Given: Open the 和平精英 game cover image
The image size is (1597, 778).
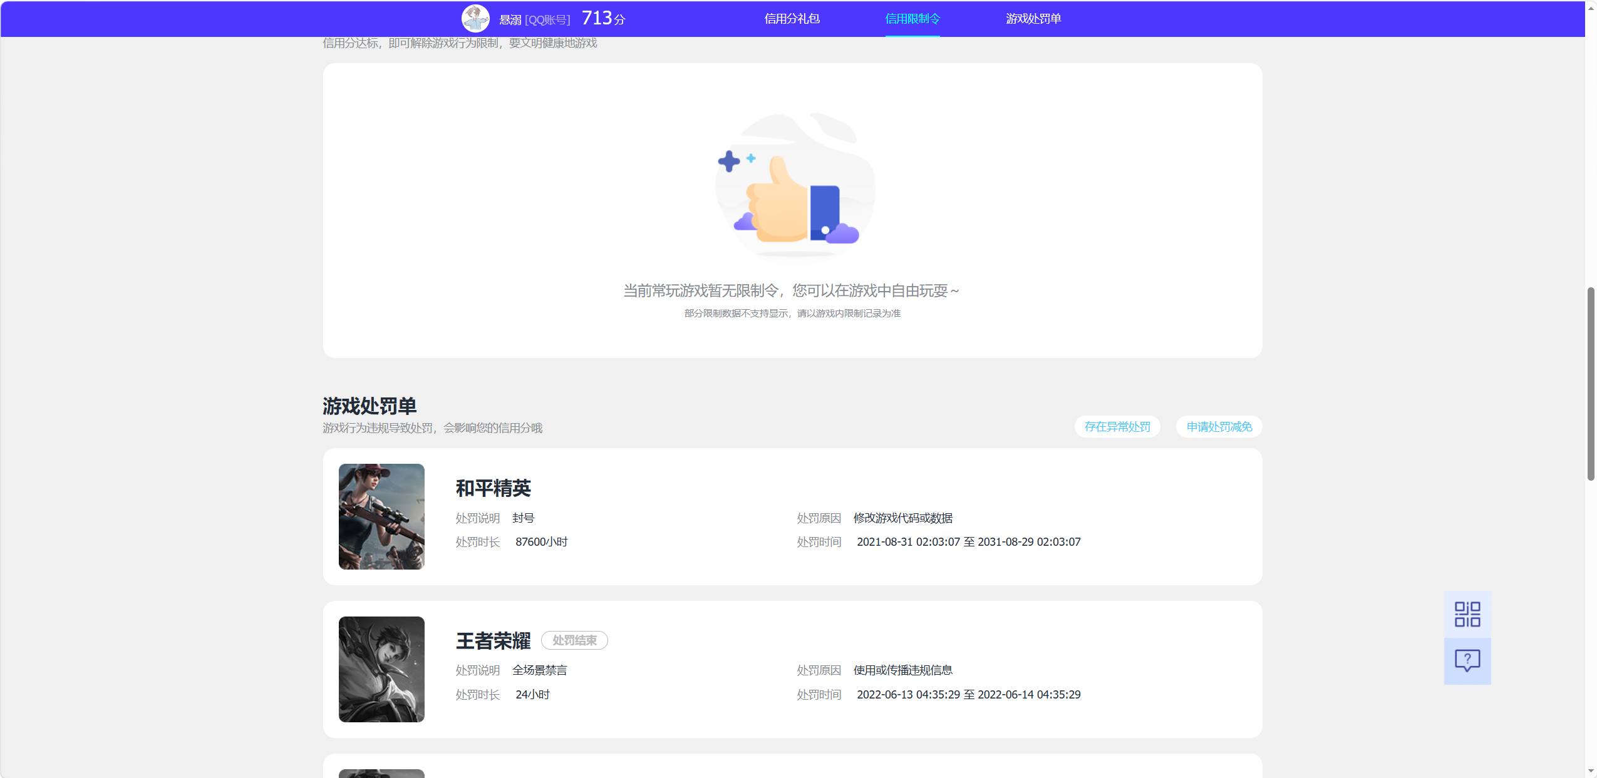Looking at the screenshot, I should pos(381,516).
